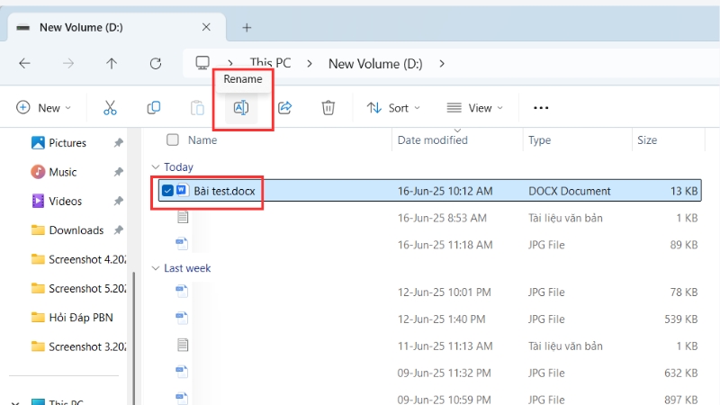Open the New dropdown menu
This screenshot has width=720, height=405.
point(43,108)
